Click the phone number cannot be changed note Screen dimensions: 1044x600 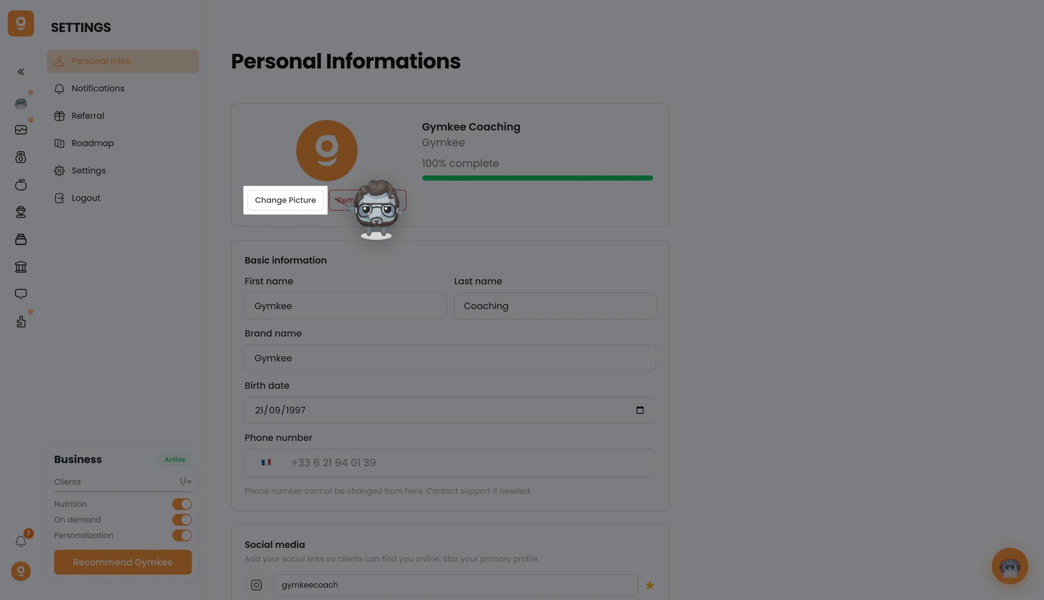click(388, 491)
